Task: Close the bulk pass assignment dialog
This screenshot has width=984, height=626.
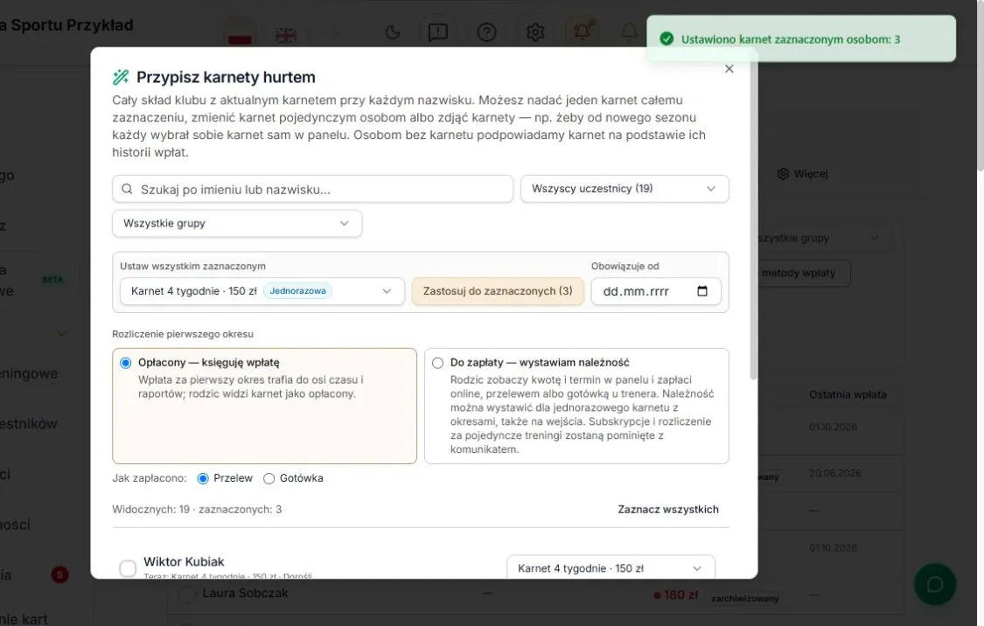Action: pyautogui.click(x=729, y=69)
